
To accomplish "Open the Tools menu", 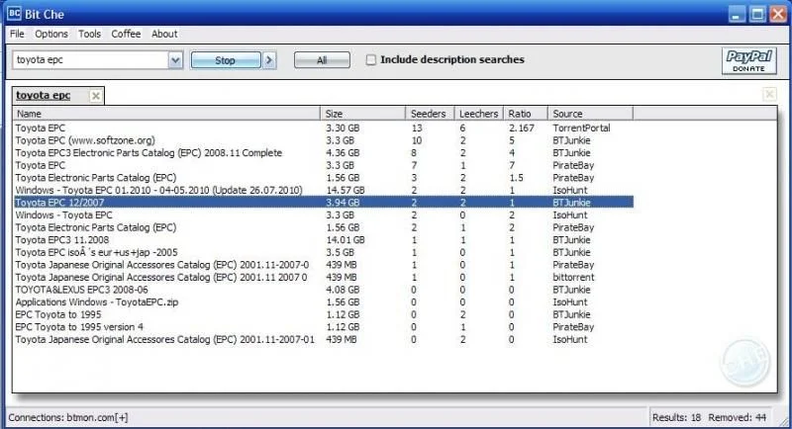I will point(89,34).
